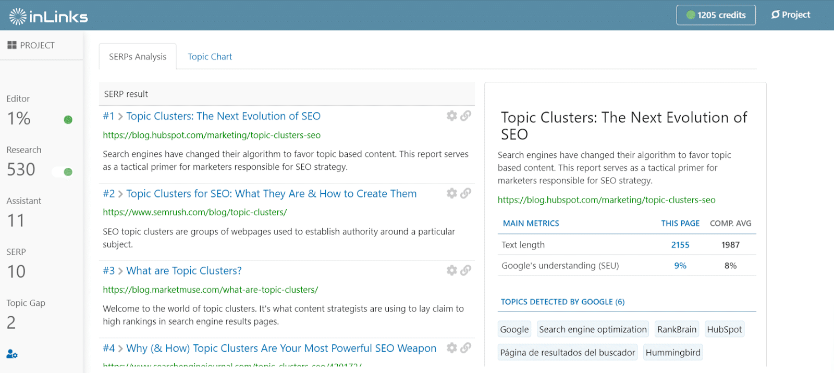
Task: Click the details panel title 'Topic Clusters: The Next Evolution of SEO'
Action: point(624,126)
